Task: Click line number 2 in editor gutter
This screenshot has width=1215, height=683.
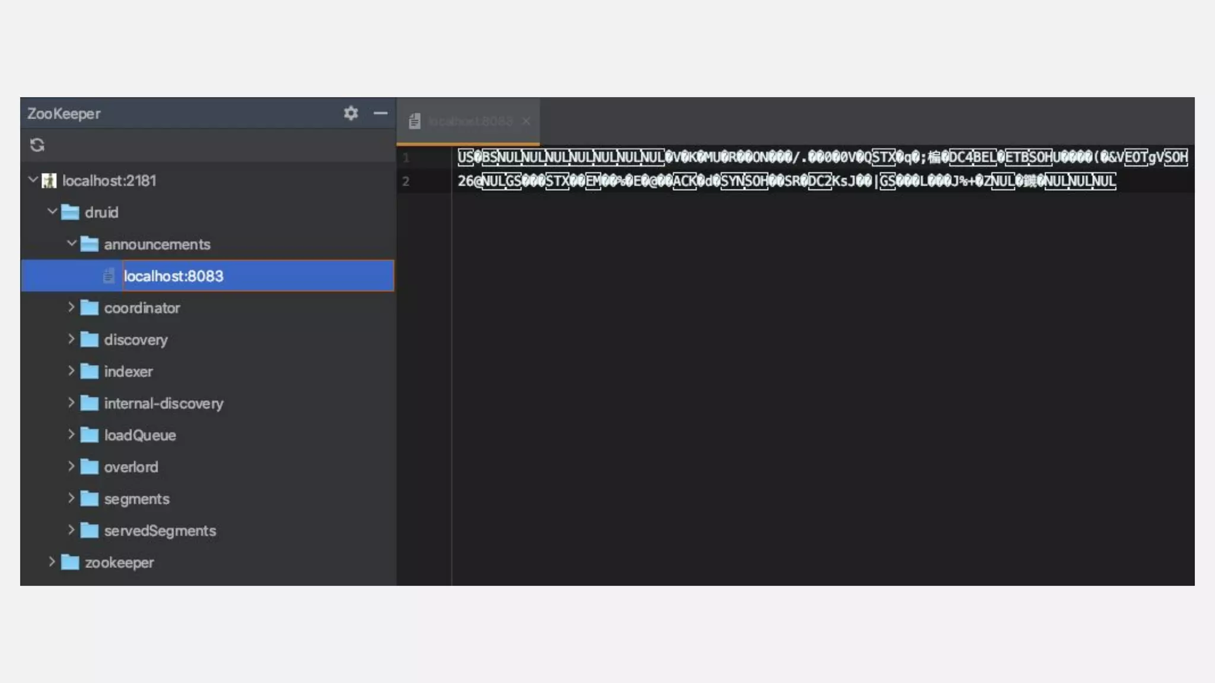Action: [406, 181]
